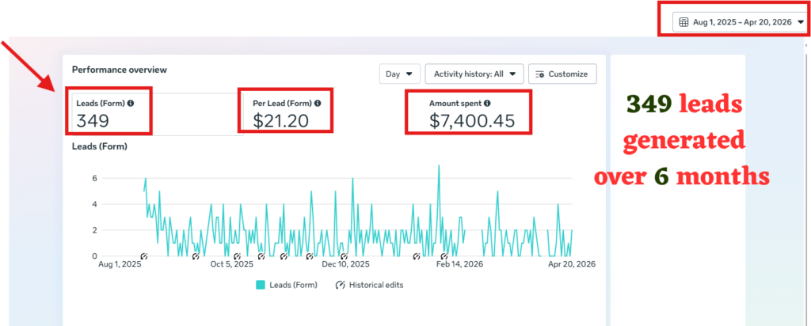The height and width of the screenshot is (326, 811).
Task: Click the highest peak of the leads line chart
Action: tap(439, 165)
